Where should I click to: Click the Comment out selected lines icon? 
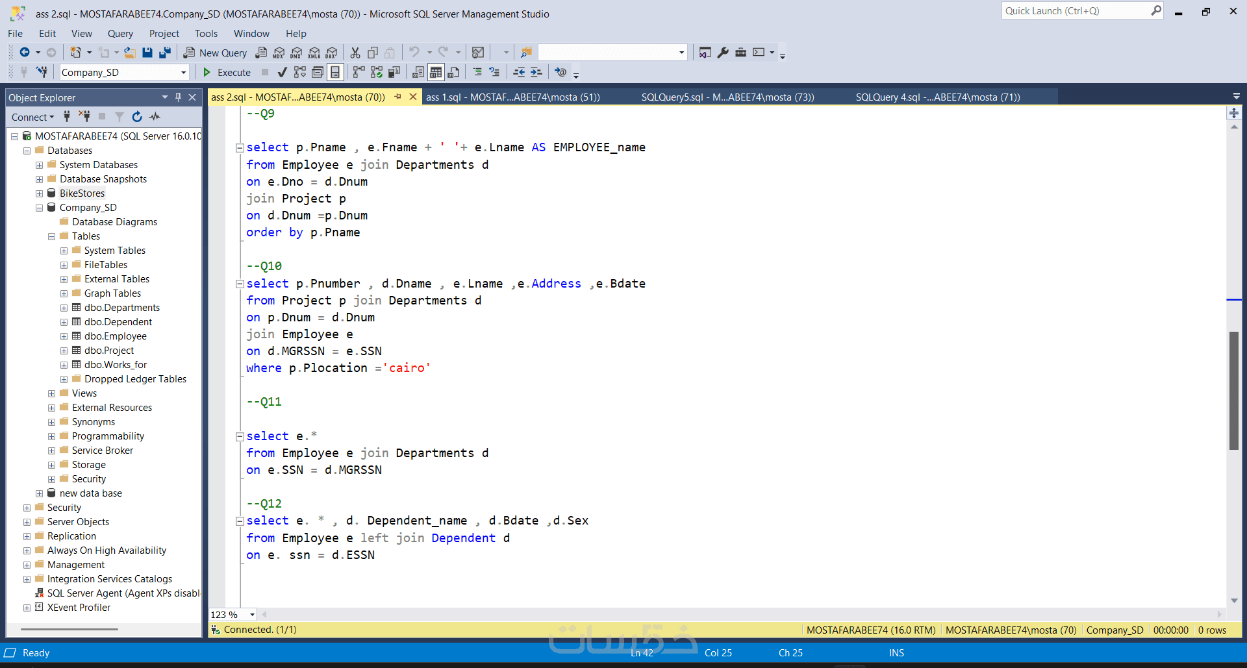[477, 72]
